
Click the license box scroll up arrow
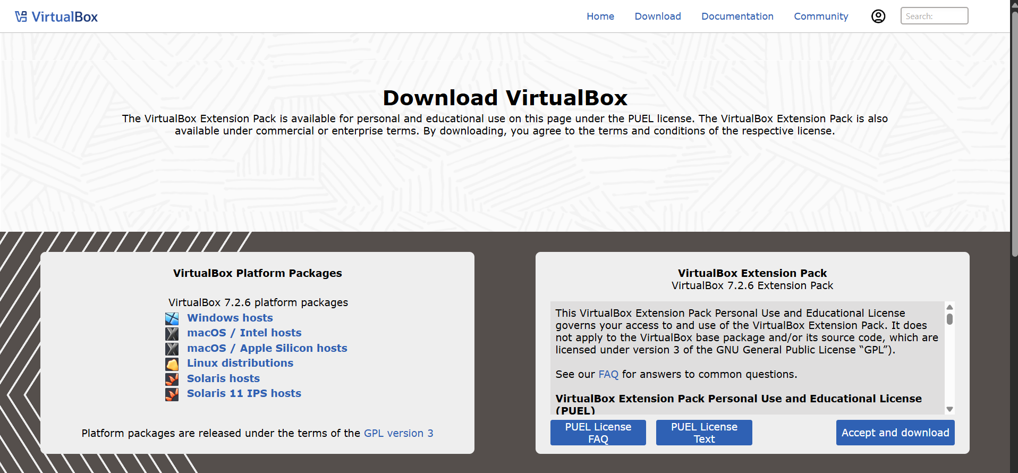(950, 307)
